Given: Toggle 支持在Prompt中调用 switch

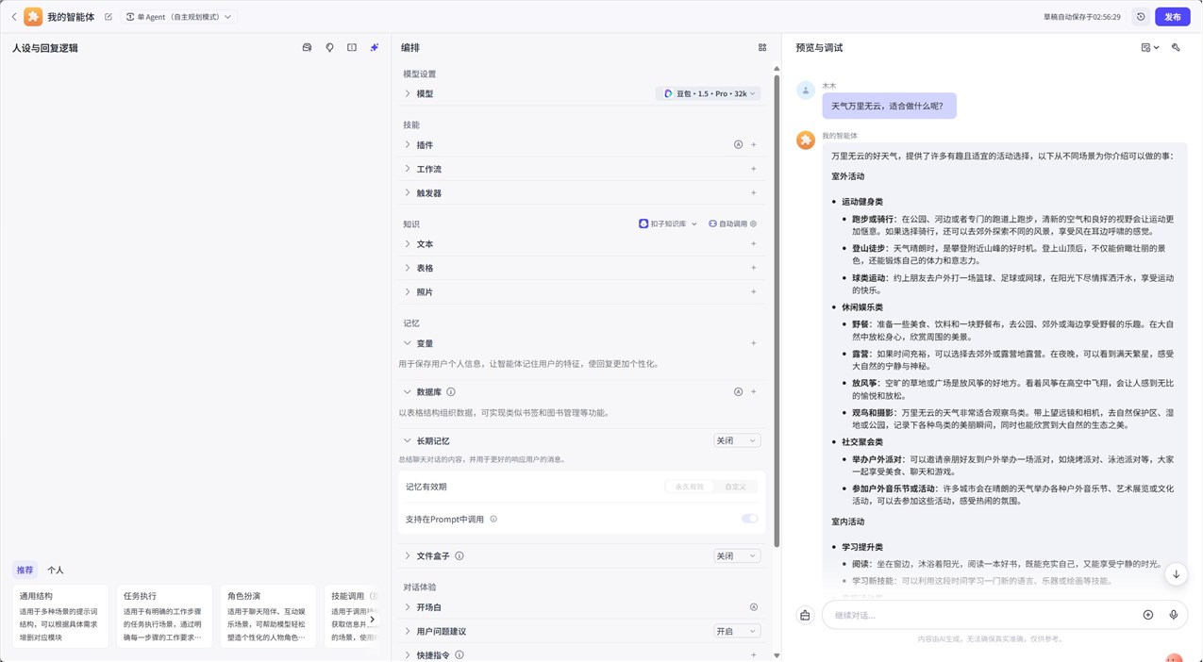Looking at the screenshot, I should [750, 519].
